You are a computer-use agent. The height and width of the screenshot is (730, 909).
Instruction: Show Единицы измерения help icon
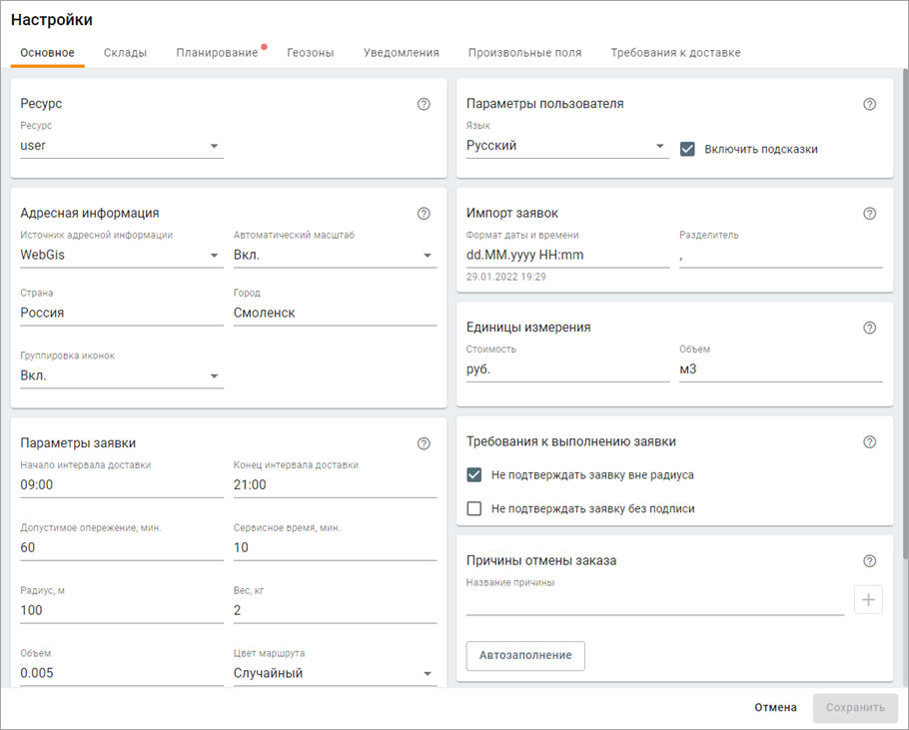click(869, 328)
